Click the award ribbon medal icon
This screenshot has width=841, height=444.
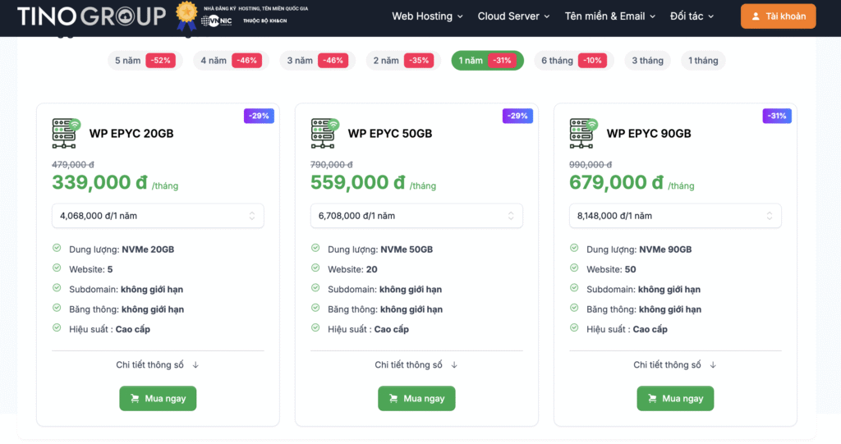coord(186,16)
